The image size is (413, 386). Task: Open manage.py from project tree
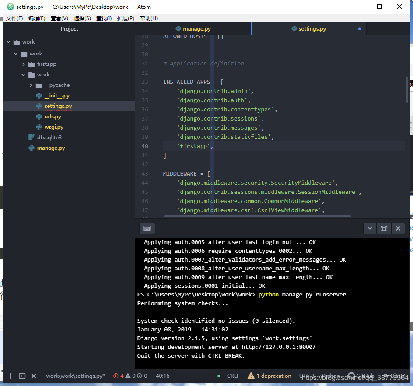coord(51,148)
